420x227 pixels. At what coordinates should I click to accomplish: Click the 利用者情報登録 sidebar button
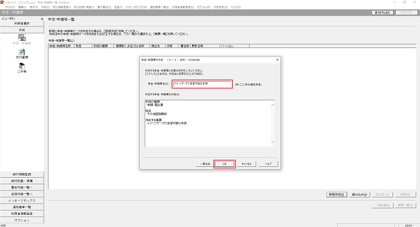(x=22, y=214)
